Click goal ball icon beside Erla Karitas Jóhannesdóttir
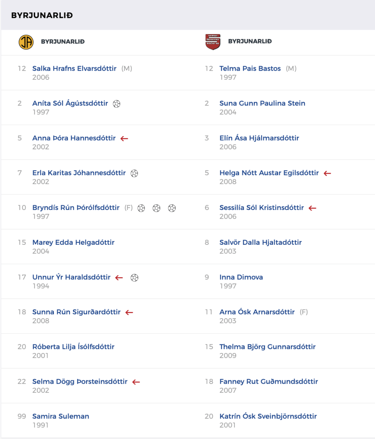 click(134, 173)
